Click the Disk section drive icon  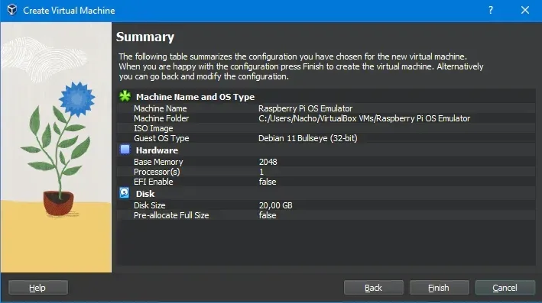[125, 192]
